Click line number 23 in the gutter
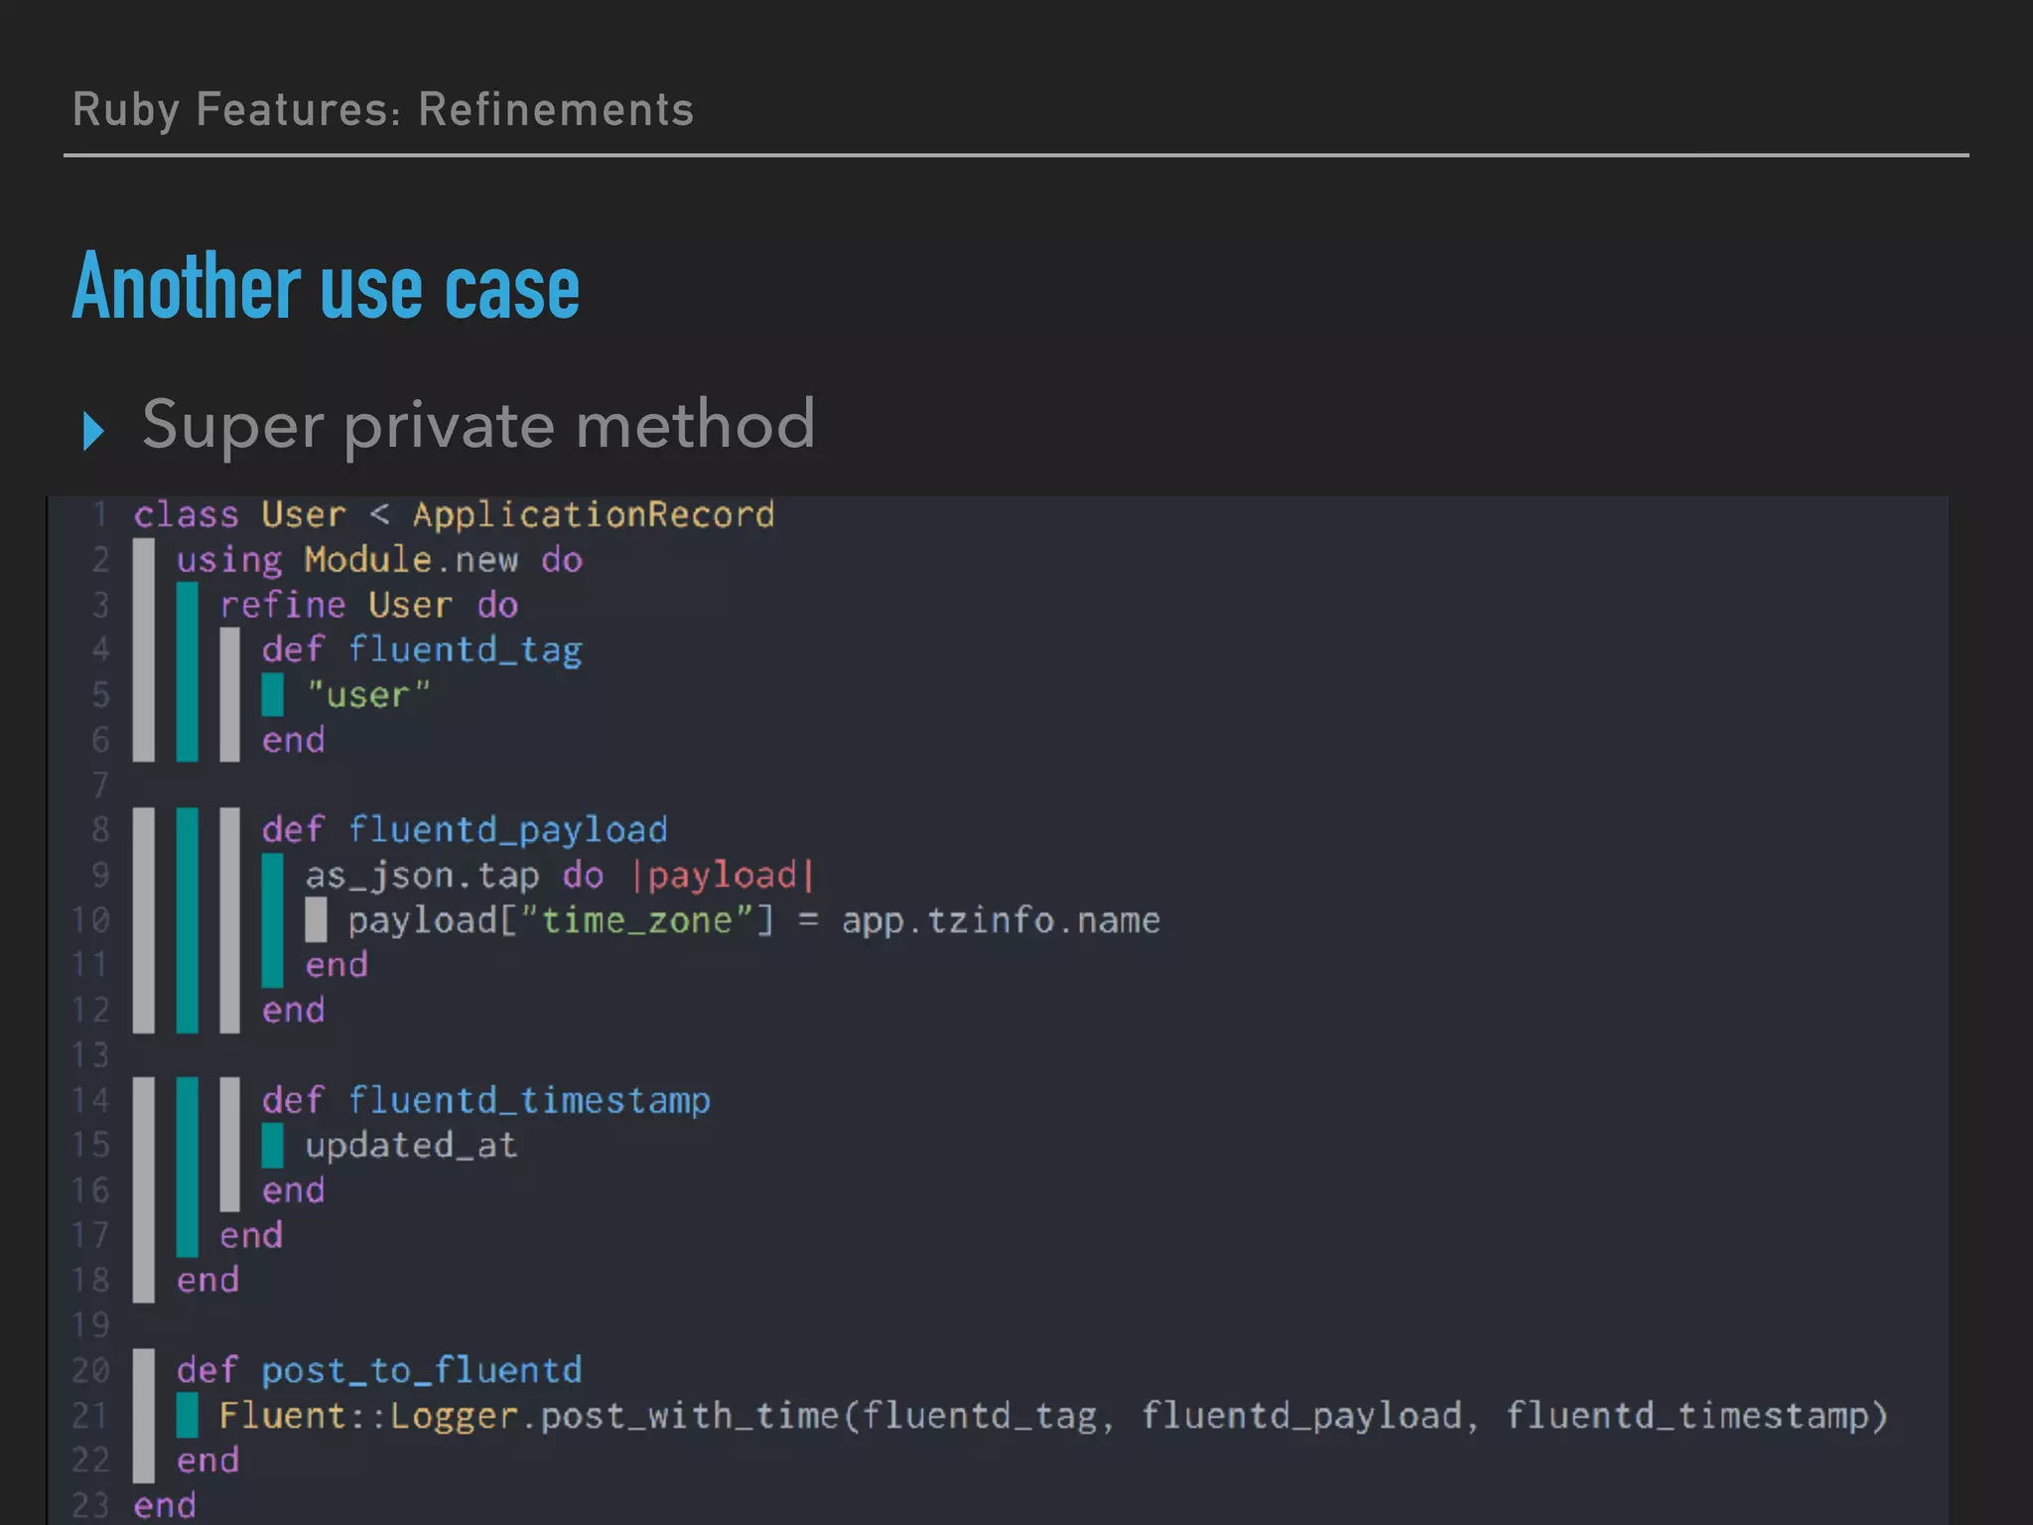Viewport: 2033px width, 1525px height. click(x=90, y=1505)
